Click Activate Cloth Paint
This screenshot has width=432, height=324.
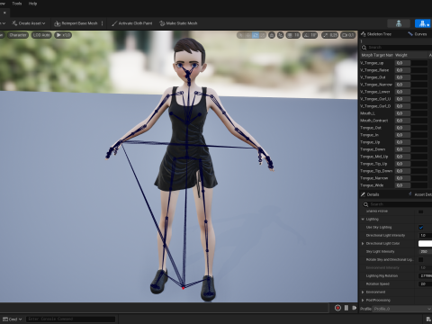[x=132, y=23]
